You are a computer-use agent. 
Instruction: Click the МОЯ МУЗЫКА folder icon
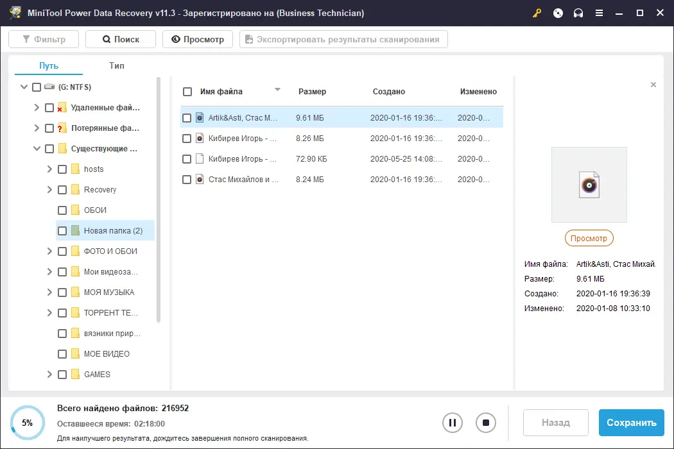(75, 292)
